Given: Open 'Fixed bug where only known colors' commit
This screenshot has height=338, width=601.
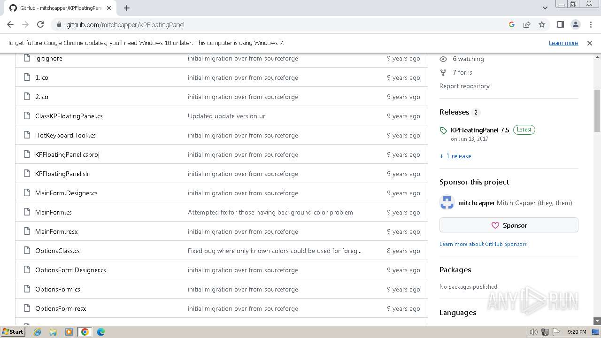Looking at the screenshot, I should (275, 251).
